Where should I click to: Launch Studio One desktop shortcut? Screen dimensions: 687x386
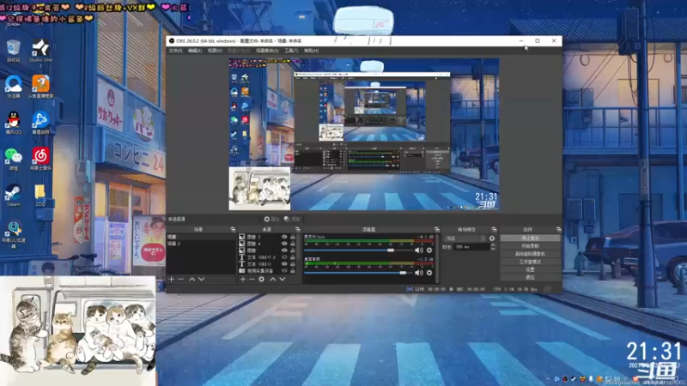click(x=40, y=52)
